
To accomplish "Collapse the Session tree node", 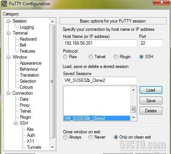I will (x=8, y=21).
